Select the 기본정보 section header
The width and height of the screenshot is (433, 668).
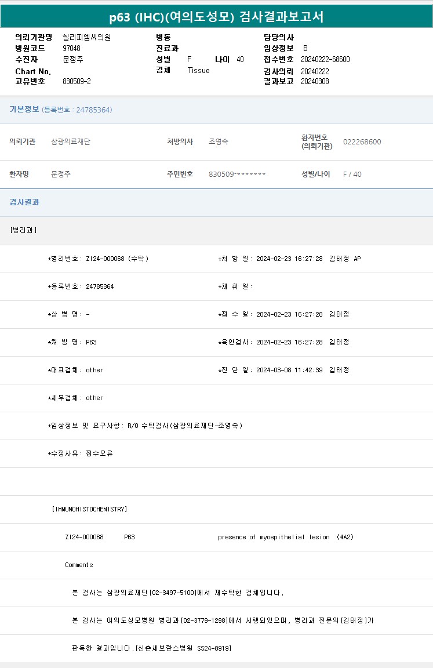tap(24, 110)
